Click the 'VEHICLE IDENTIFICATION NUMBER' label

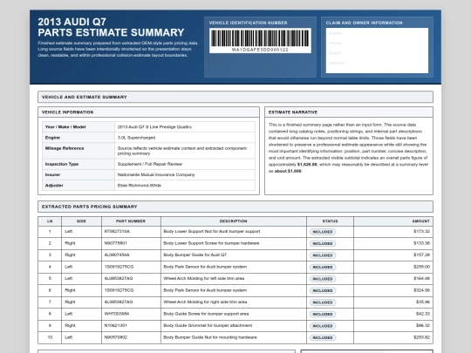pyautogui.click(x=248, y=23)
